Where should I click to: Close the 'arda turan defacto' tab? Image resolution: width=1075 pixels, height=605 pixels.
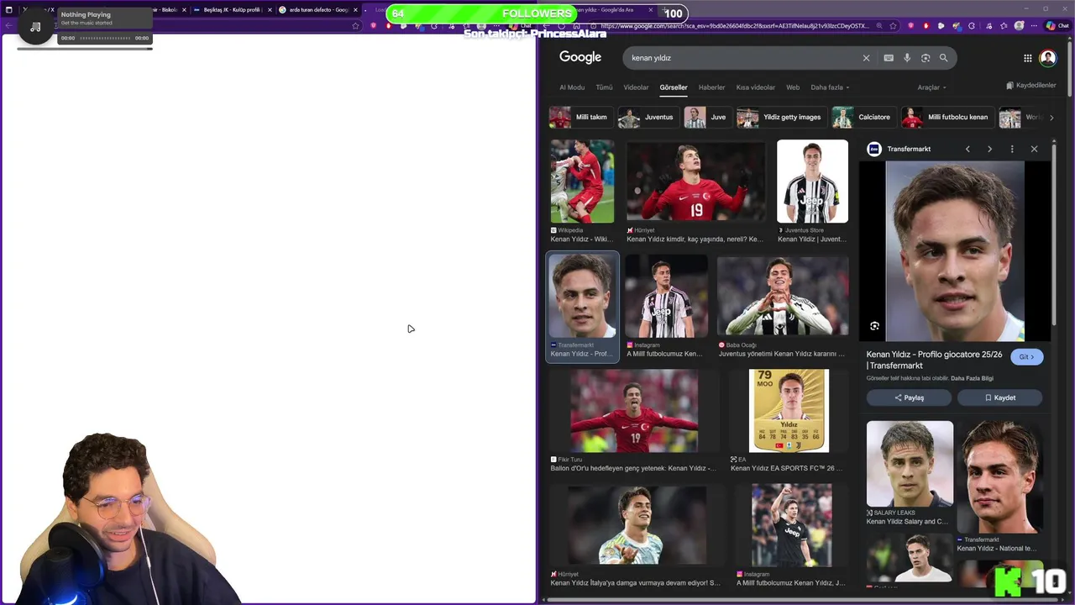355,10
